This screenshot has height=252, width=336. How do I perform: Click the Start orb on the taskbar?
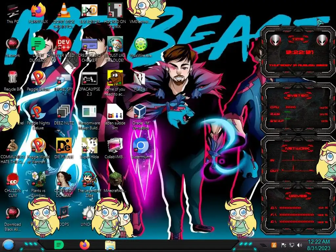(x=8, y=245)
